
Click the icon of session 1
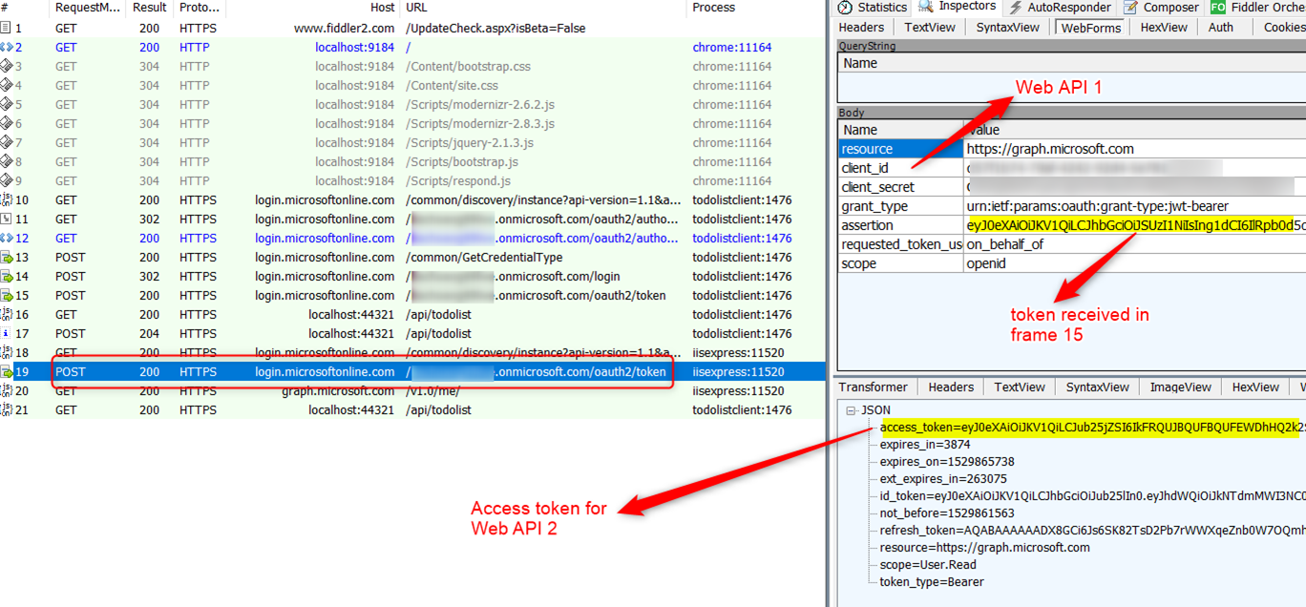tap(7, 29)
